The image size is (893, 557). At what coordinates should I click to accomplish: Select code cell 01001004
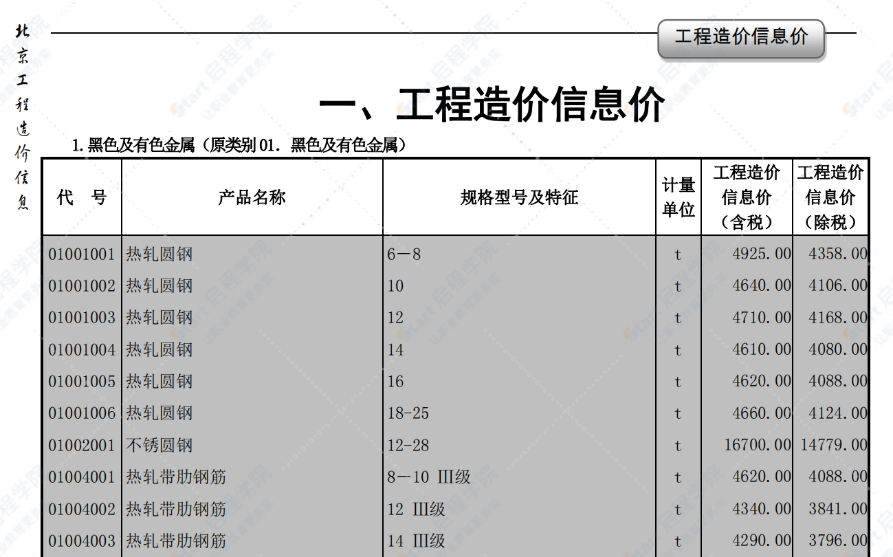[x=82, y=350]
